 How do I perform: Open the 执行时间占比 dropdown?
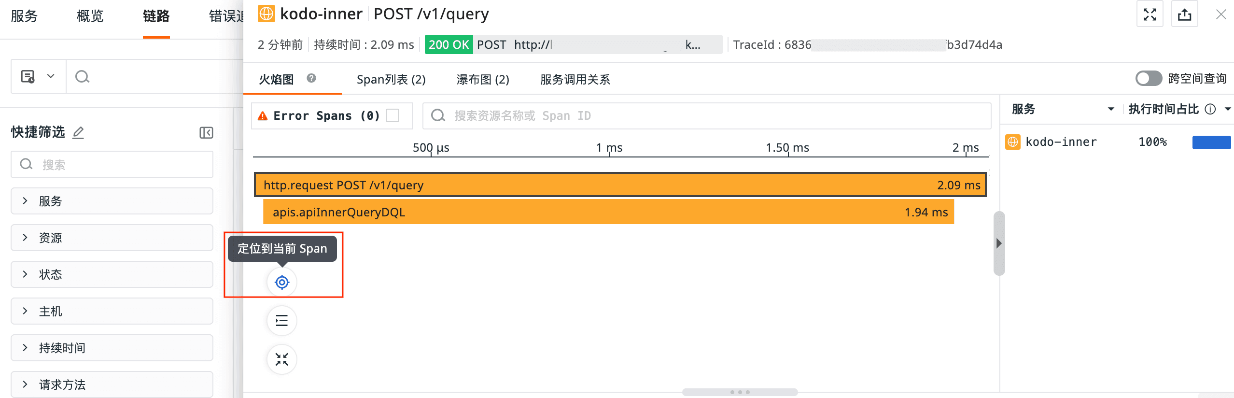pos(1228,109)
